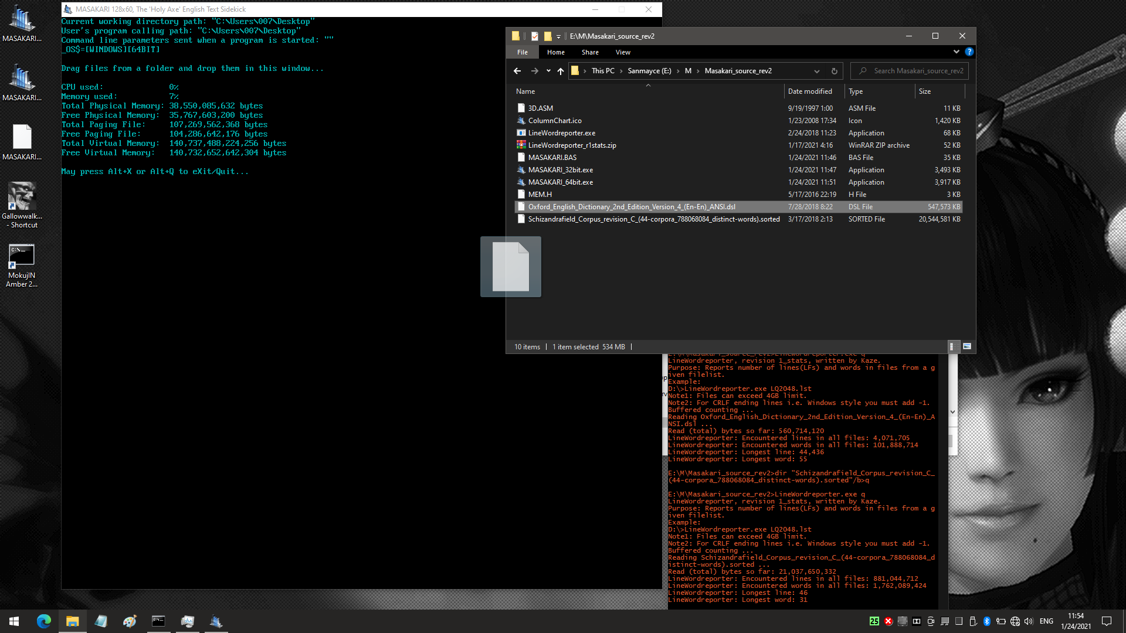This screenshot has width=1126, height=633.
Task: Go up one folder level in Explorer
Action: pos(561,71)
